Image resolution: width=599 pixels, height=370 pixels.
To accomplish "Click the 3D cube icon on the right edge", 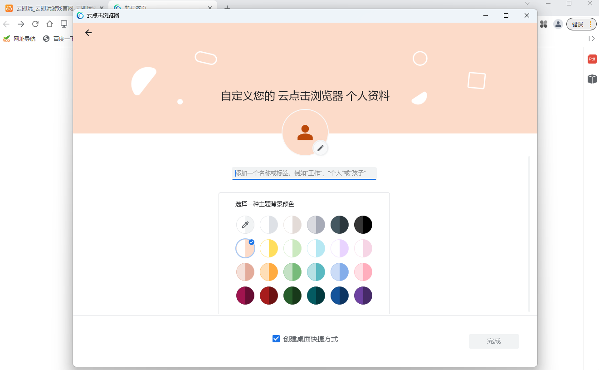I will tap(592, 79).
